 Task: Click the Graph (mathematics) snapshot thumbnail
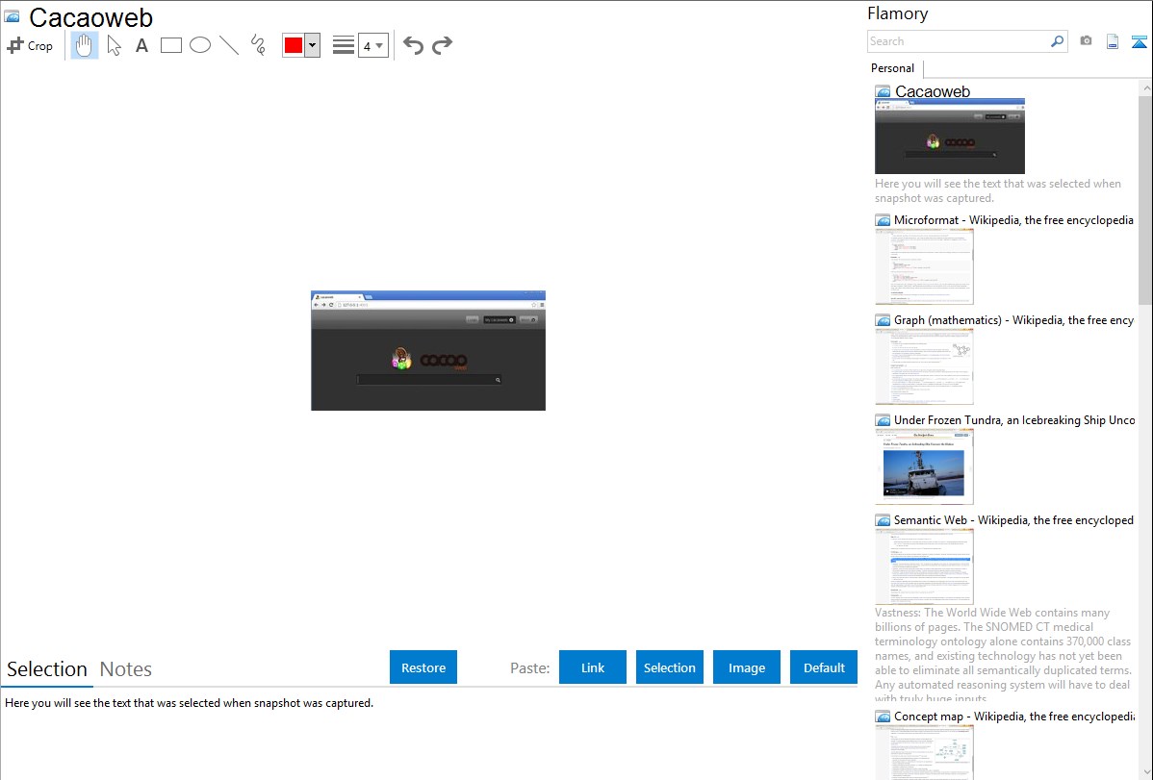point(924,366)
